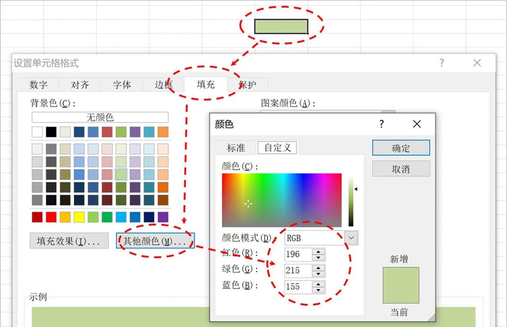507x327 pixels.
Task: Switch to the 数字 tab
Action: (x=38, y=84)
